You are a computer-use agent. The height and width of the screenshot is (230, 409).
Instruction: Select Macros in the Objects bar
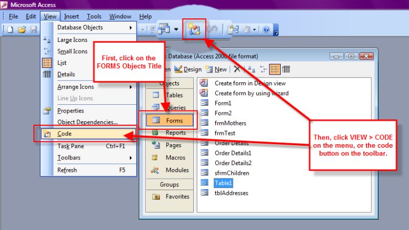(170, 157)
